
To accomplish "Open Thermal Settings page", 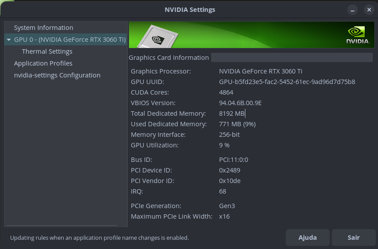I will point(47,51).
